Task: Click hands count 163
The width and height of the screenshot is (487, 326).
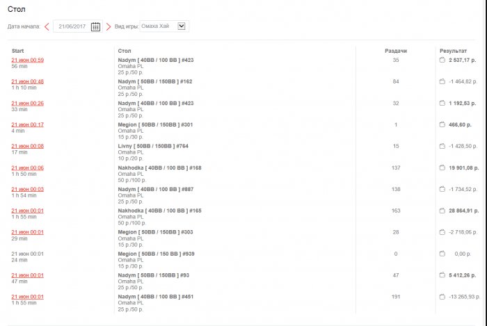Action: tap(396, 211)
